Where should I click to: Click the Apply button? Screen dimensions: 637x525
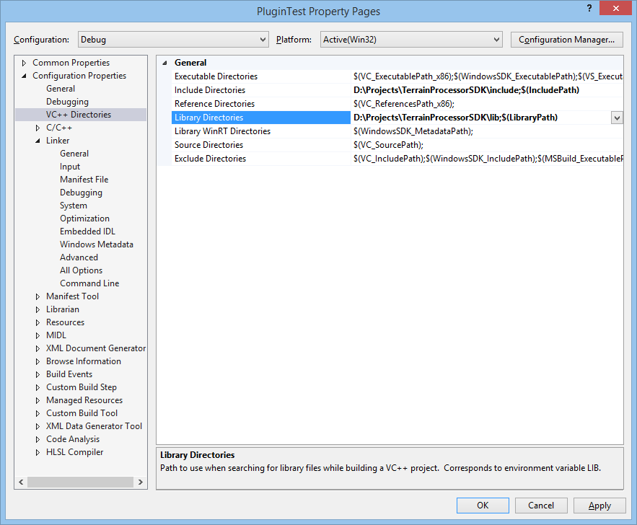coord(599,506)
